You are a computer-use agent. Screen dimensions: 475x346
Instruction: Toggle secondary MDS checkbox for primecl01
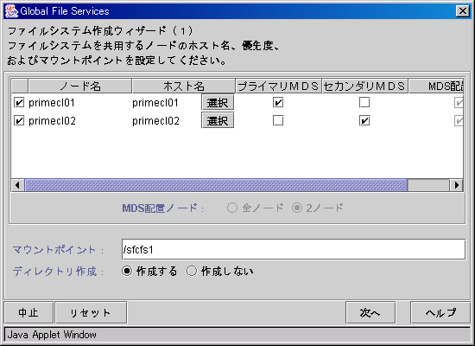[x=364, y=103]
